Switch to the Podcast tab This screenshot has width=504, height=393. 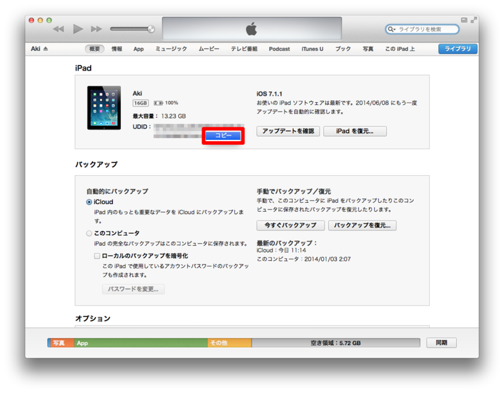coord(279,49)
